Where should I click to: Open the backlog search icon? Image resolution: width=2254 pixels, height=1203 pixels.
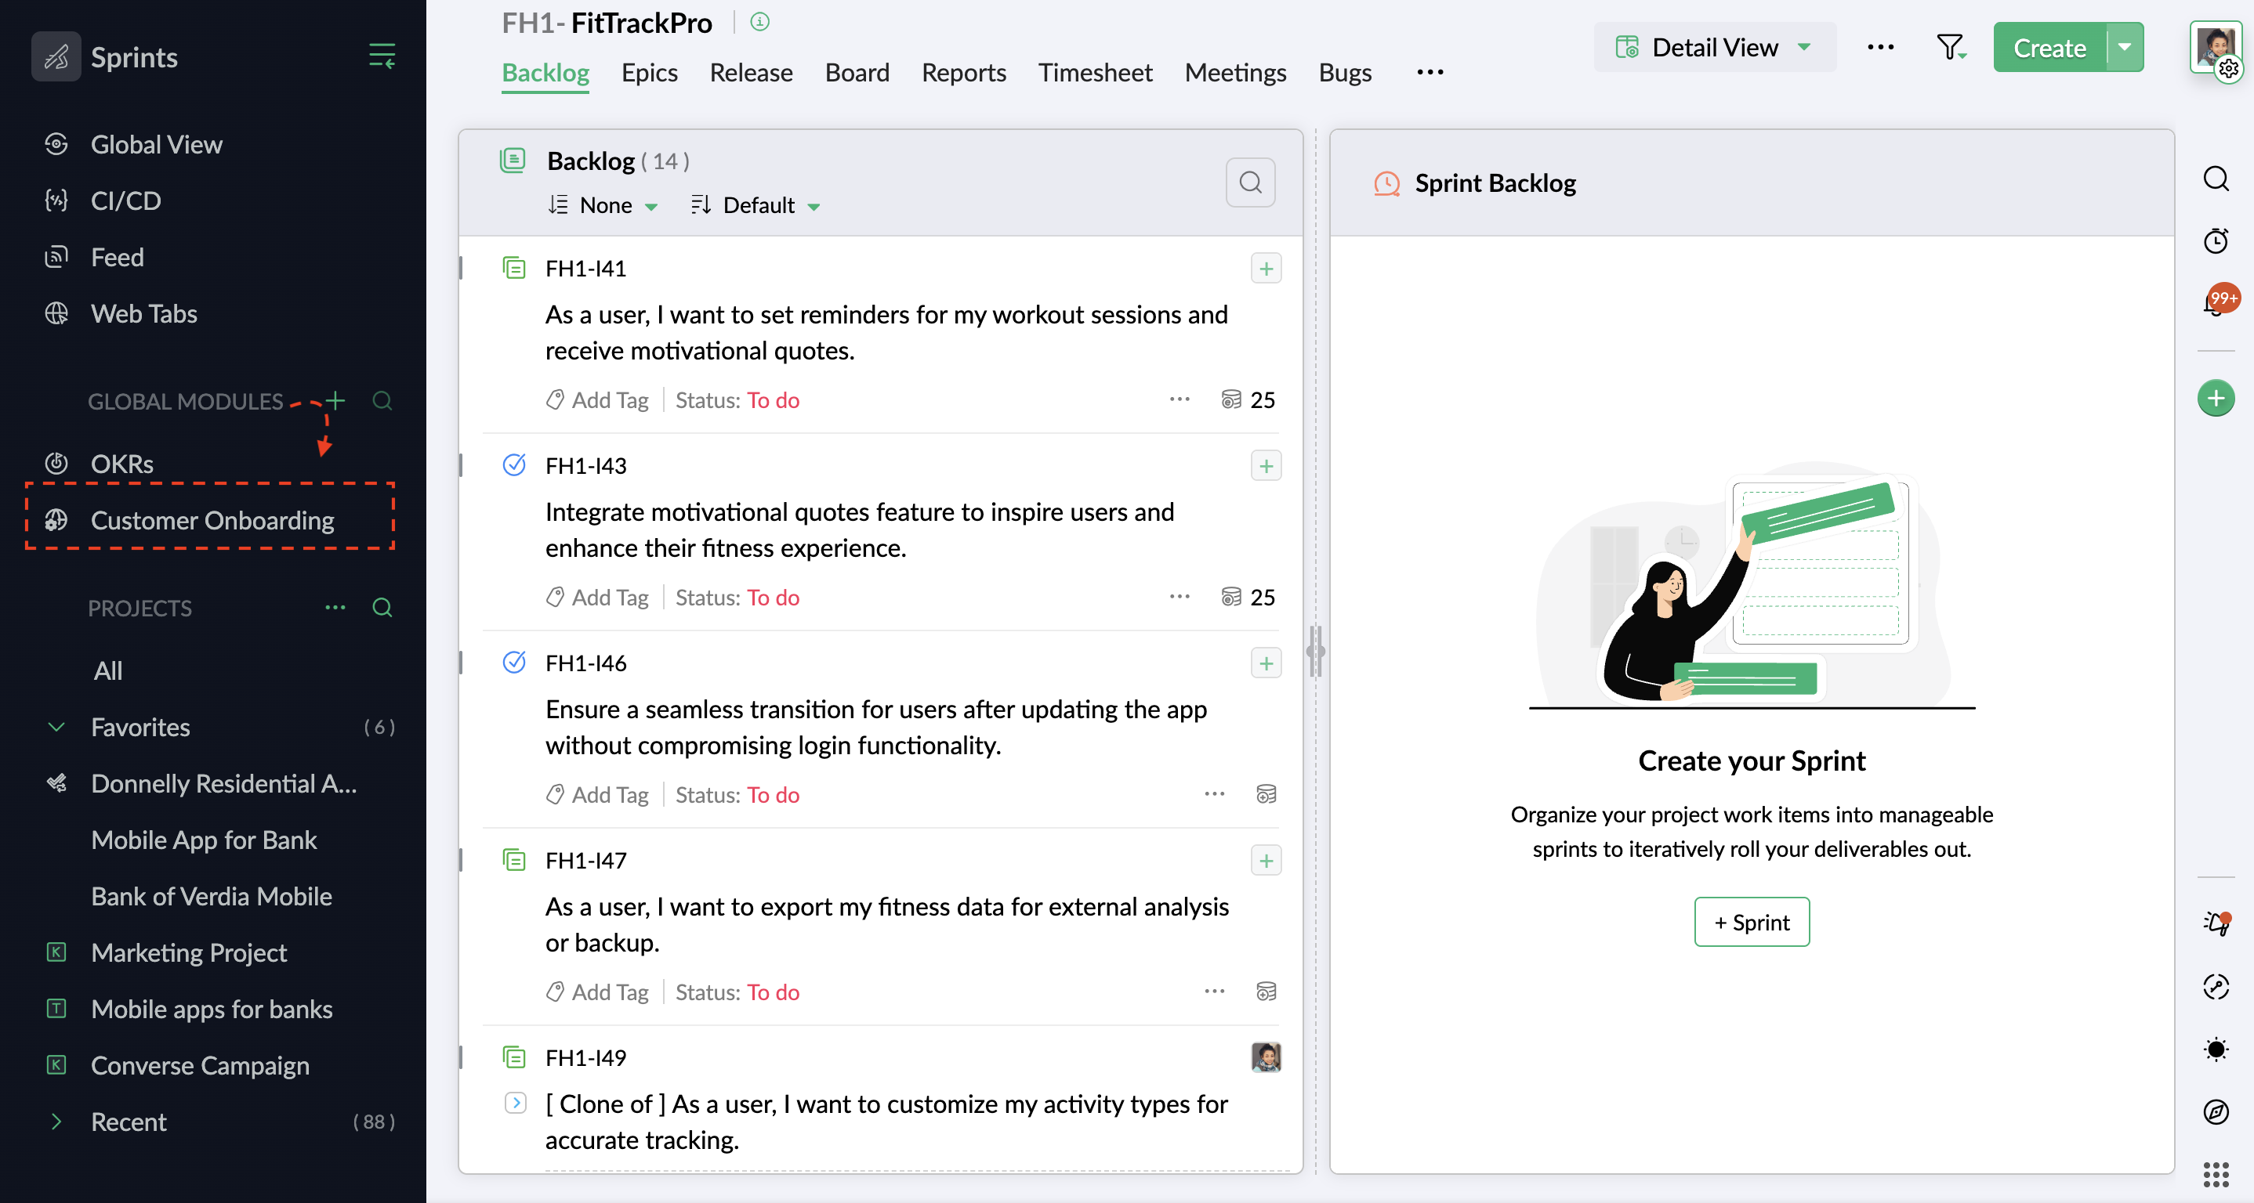(1250, 182)
